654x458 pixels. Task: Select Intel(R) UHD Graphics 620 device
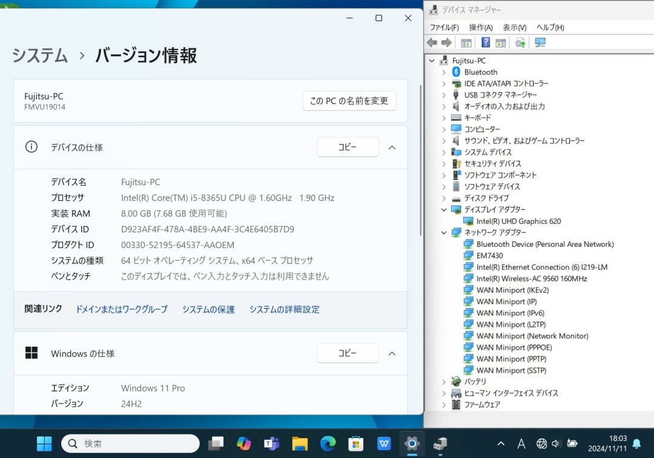pyautogui.click(x=518, y=221)
